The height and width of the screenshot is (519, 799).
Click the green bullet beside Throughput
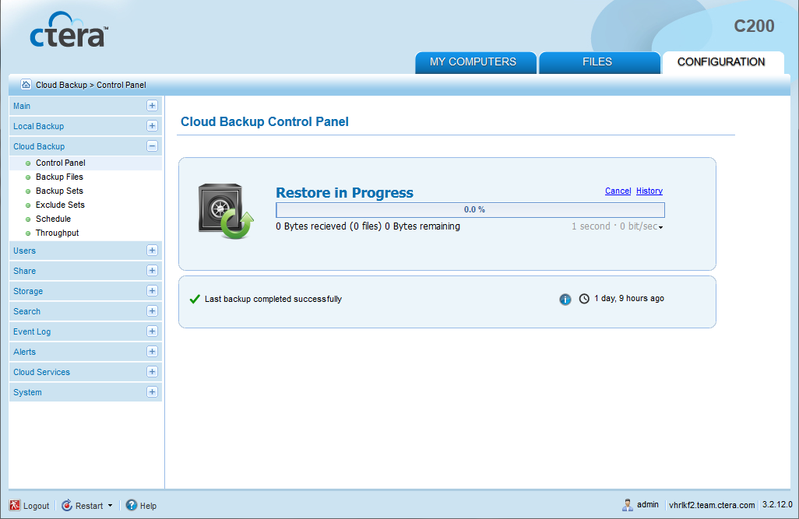coord(28,233)
